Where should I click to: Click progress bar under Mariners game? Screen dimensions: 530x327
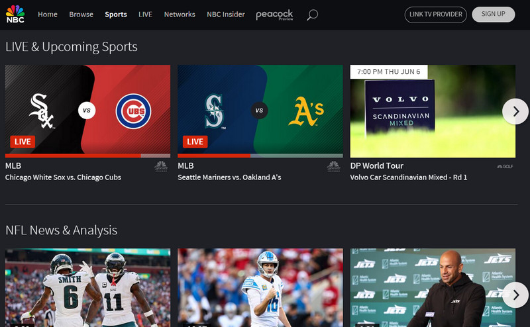point(260,156)
